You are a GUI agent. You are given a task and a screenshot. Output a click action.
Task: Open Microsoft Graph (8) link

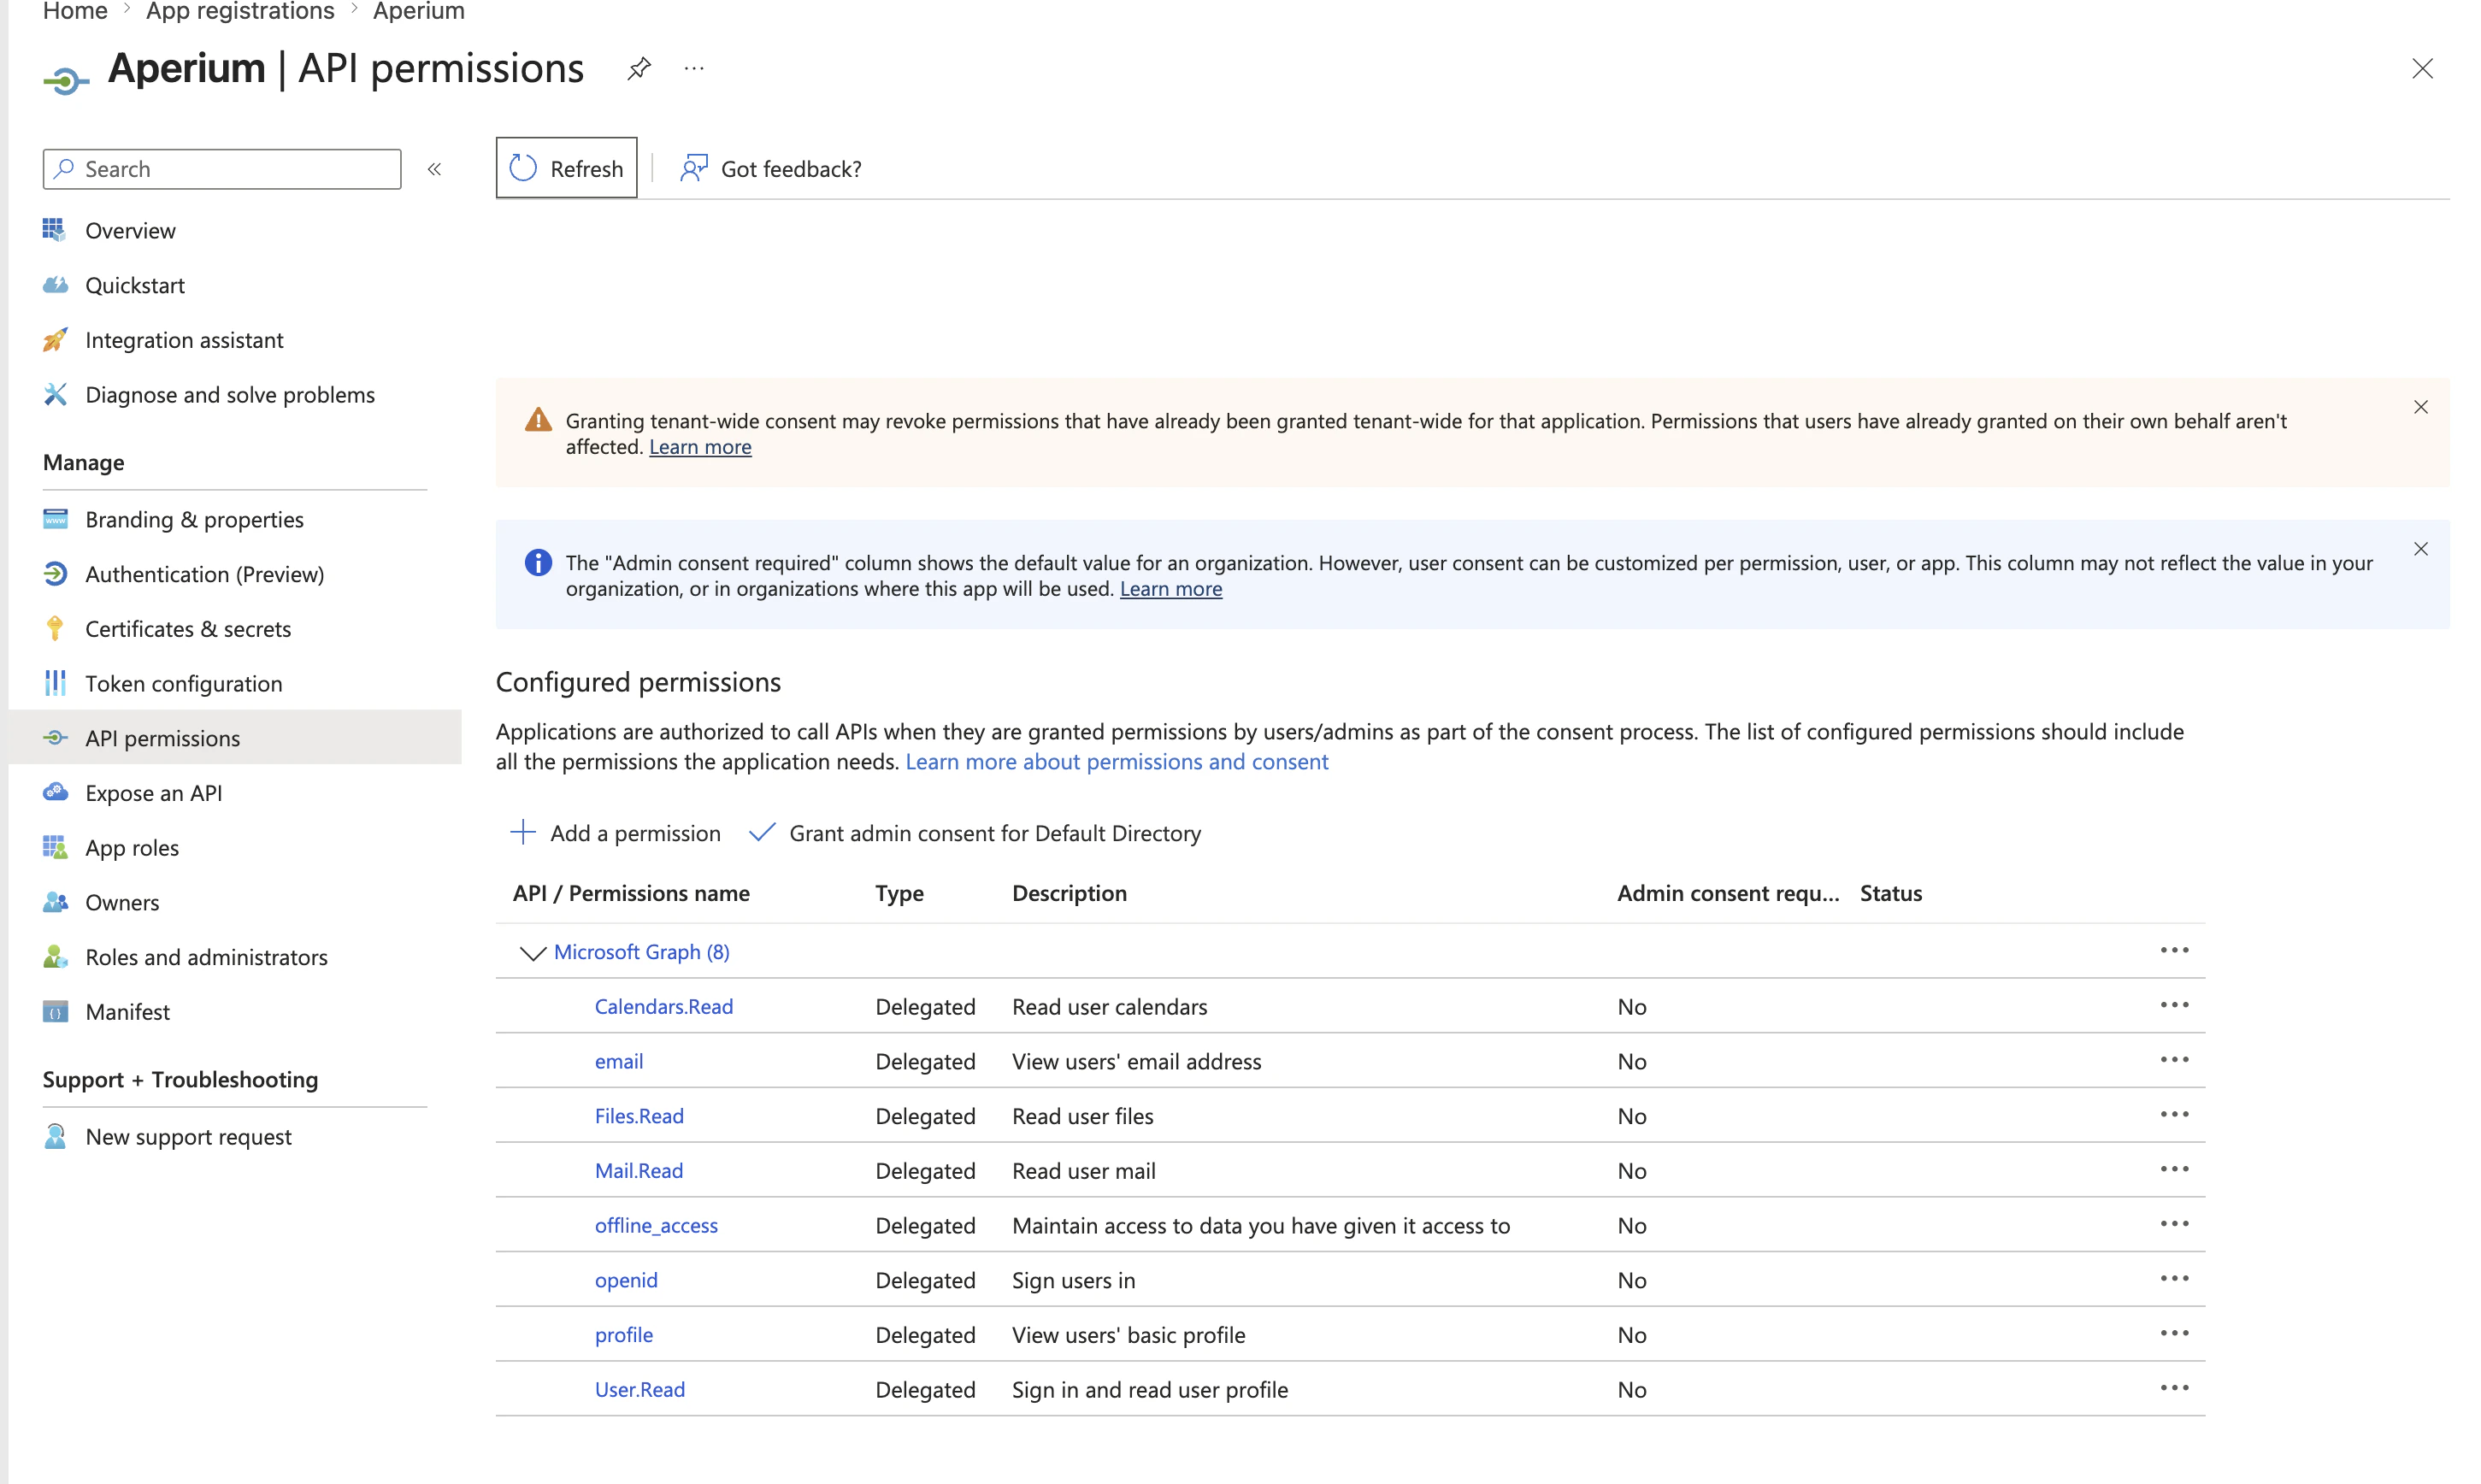(x=641, y=952)
